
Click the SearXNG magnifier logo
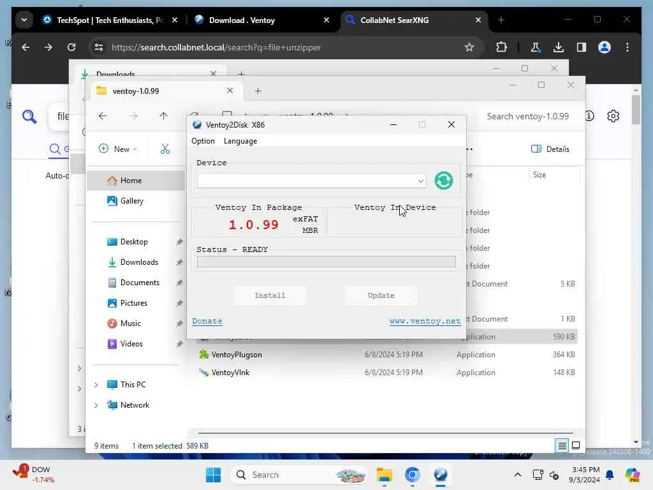[x=29, y=117]
